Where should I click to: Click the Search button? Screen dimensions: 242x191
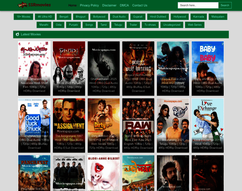coord(225,5)
